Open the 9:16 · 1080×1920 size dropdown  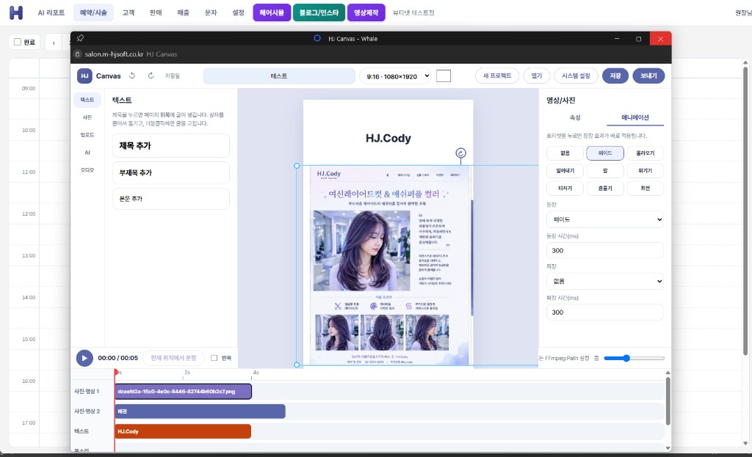[396, 76]
